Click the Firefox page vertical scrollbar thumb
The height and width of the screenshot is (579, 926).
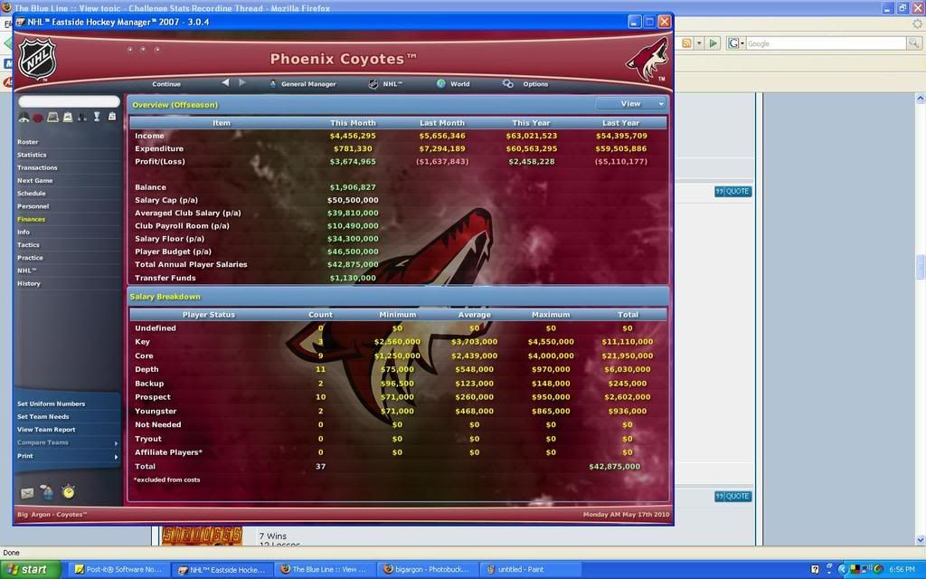click(920, 267)
